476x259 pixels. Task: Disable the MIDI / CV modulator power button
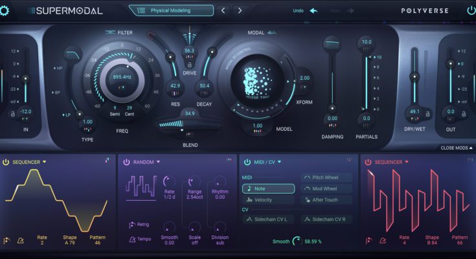(247, 162)
